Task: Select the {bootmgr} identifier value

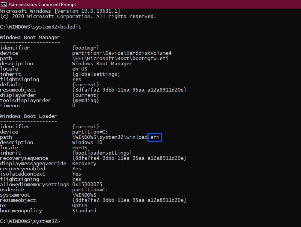Action: 86,48
